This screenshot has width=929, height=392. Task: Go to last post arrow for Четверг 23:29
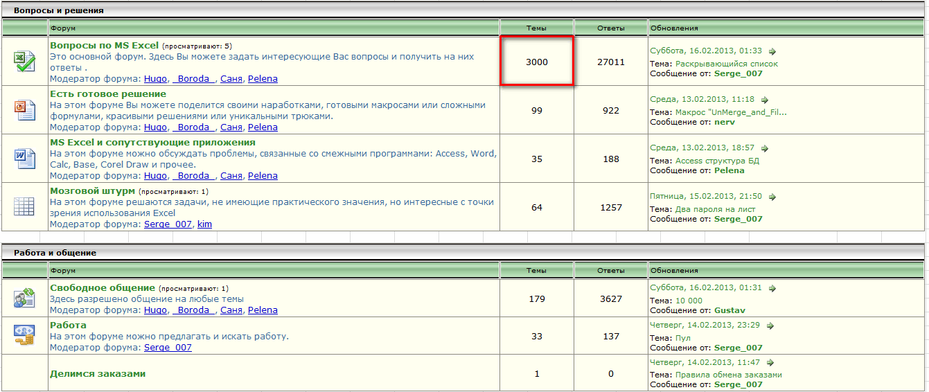click(770, 326)
